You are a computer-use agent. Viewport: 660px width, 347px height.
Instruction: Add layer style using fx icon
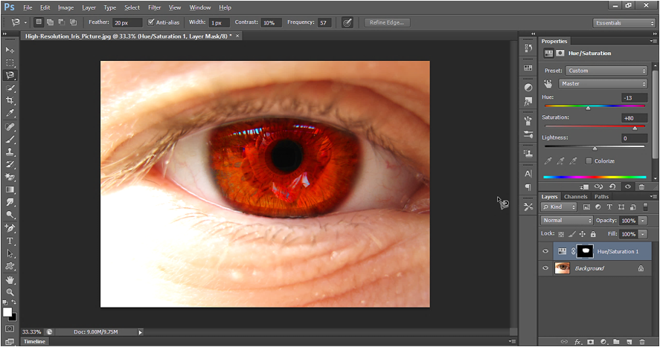coord(577,342)
